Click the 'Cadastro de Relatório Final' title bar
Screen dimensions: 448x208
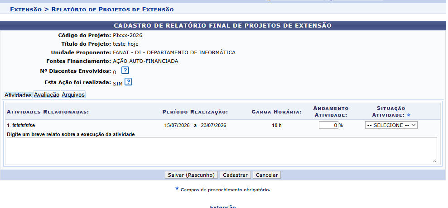(x=222, y=25)
